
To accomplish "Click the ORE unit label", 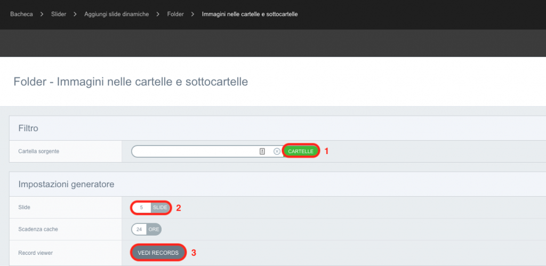I will click(154, 229).
